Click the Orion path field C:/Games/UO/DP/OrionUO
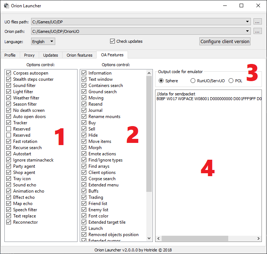The width and height of the screenshot is (267, 254). tap(141, 31)
